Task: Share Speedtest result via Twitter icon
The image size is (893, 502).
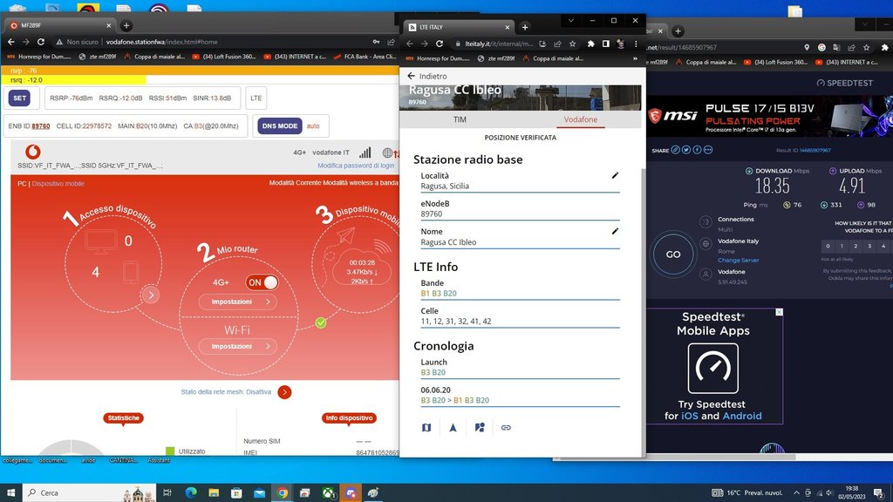Action: pos(686,150)
